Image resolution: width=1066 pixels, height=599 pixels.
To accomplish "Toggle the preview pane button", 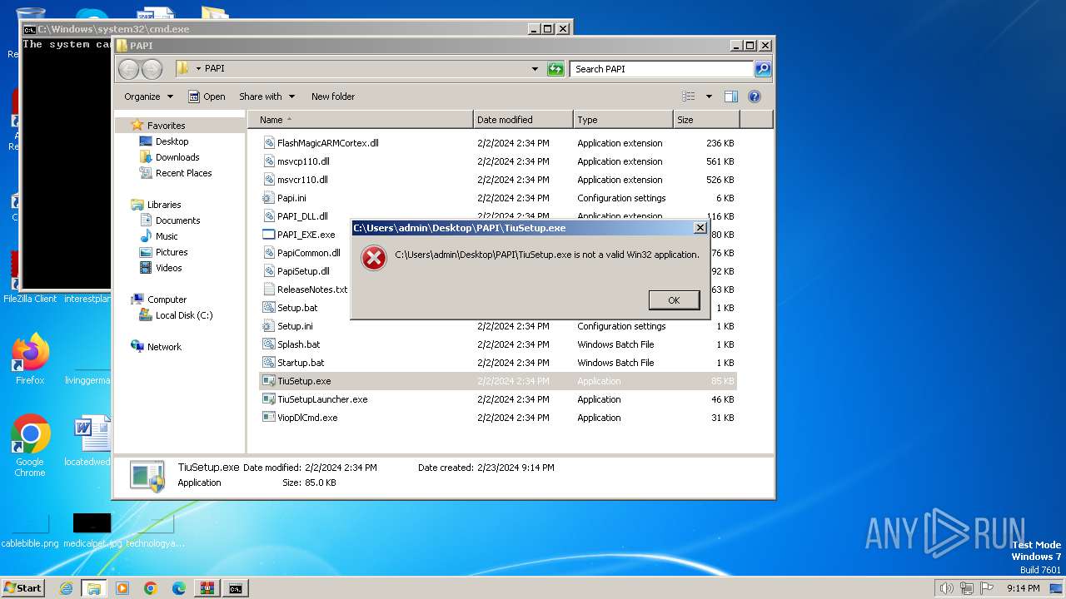I will [731, 97].
